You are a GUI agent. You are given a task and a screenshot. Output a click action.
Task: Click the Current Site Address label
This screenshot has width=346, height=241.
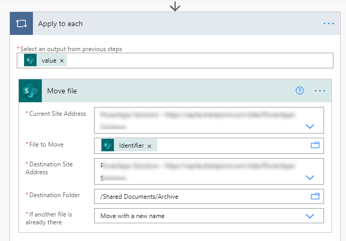point(57,114)
